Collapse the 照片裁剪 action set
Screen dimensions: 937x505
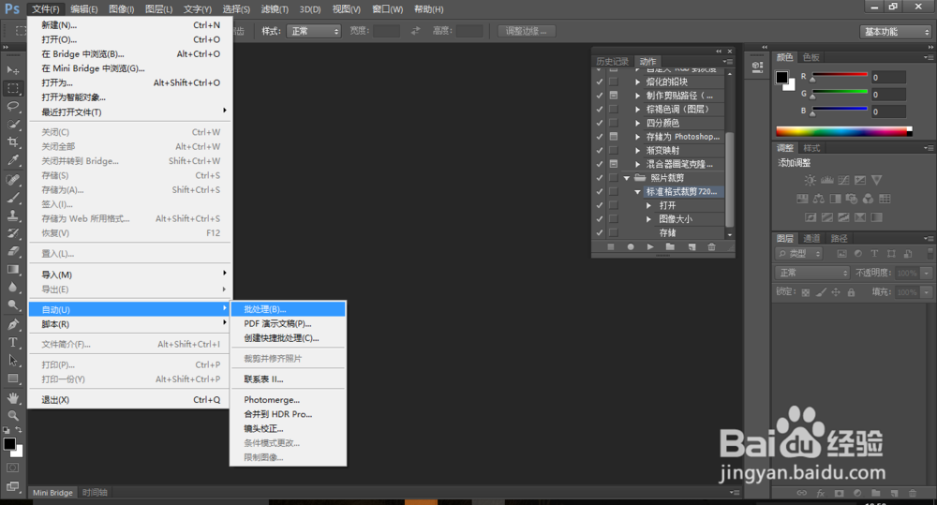point(626,178)
